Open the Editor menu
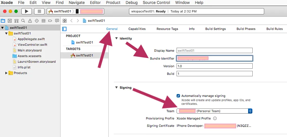Image resolution: width=287 pixels, height=137 pixels. [95, 3]
